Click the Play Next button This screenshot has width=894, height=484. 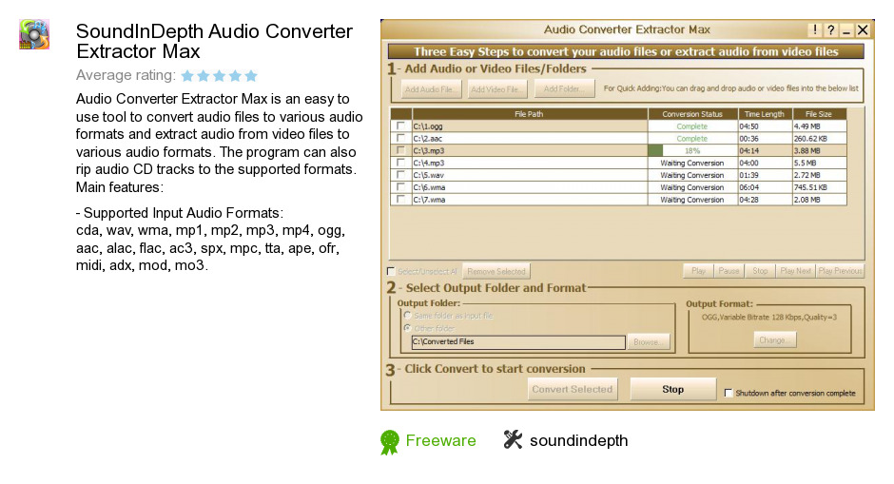pyautogui.click(x=795, y=271)
